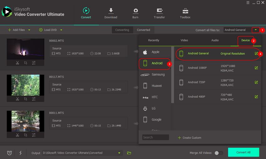Click crop icon for 00011.MTS
266x159 pixels.
pos(25,135)
